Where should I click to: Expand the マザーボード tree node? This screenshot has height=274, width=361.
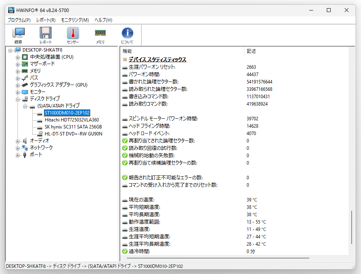click(x=18, y=64)
